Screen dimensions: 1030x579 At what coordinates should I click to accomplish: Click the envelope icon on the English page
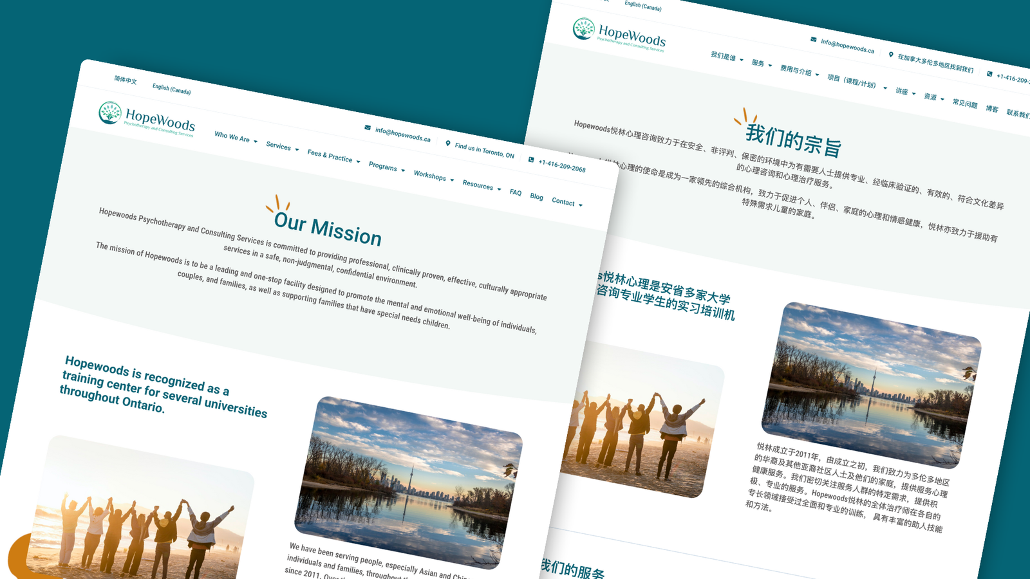click(x=368, y=127)
